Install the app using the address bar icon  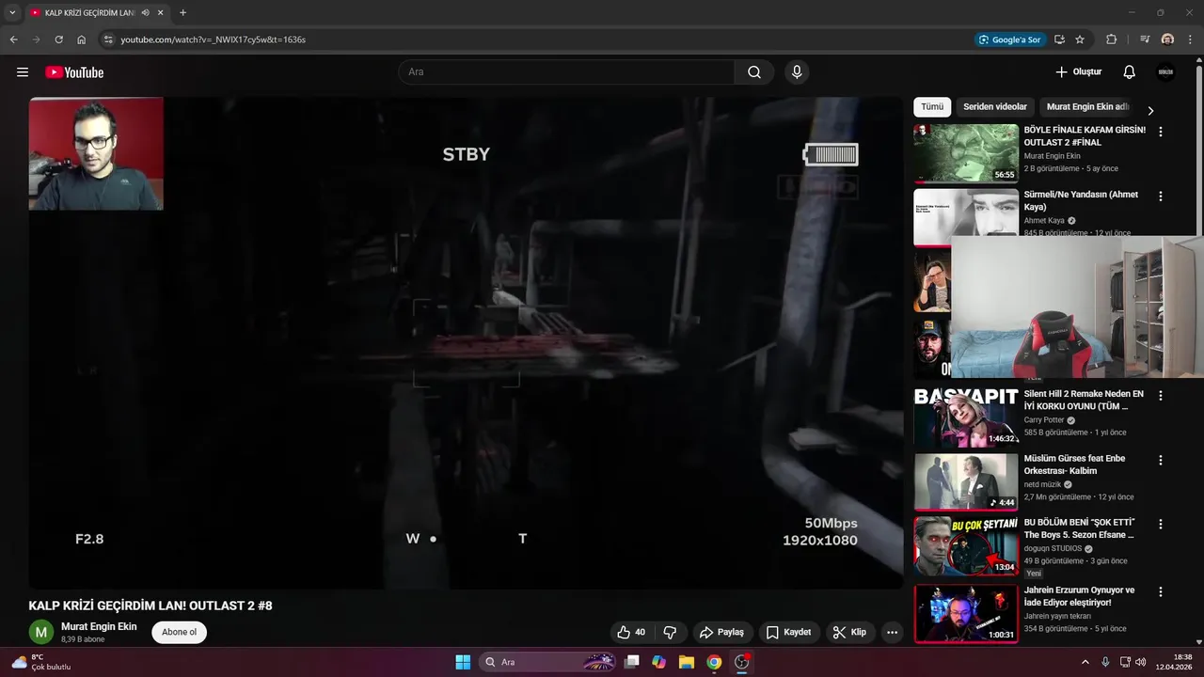pos(1059,39)
